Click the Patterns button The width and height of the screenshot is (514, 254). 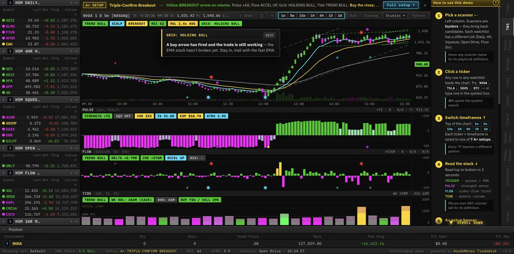tap(419, 16)
